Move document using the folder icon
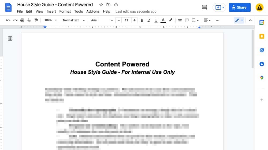The width and height of the screenshot is (268, 150). (x=108, y=5)
